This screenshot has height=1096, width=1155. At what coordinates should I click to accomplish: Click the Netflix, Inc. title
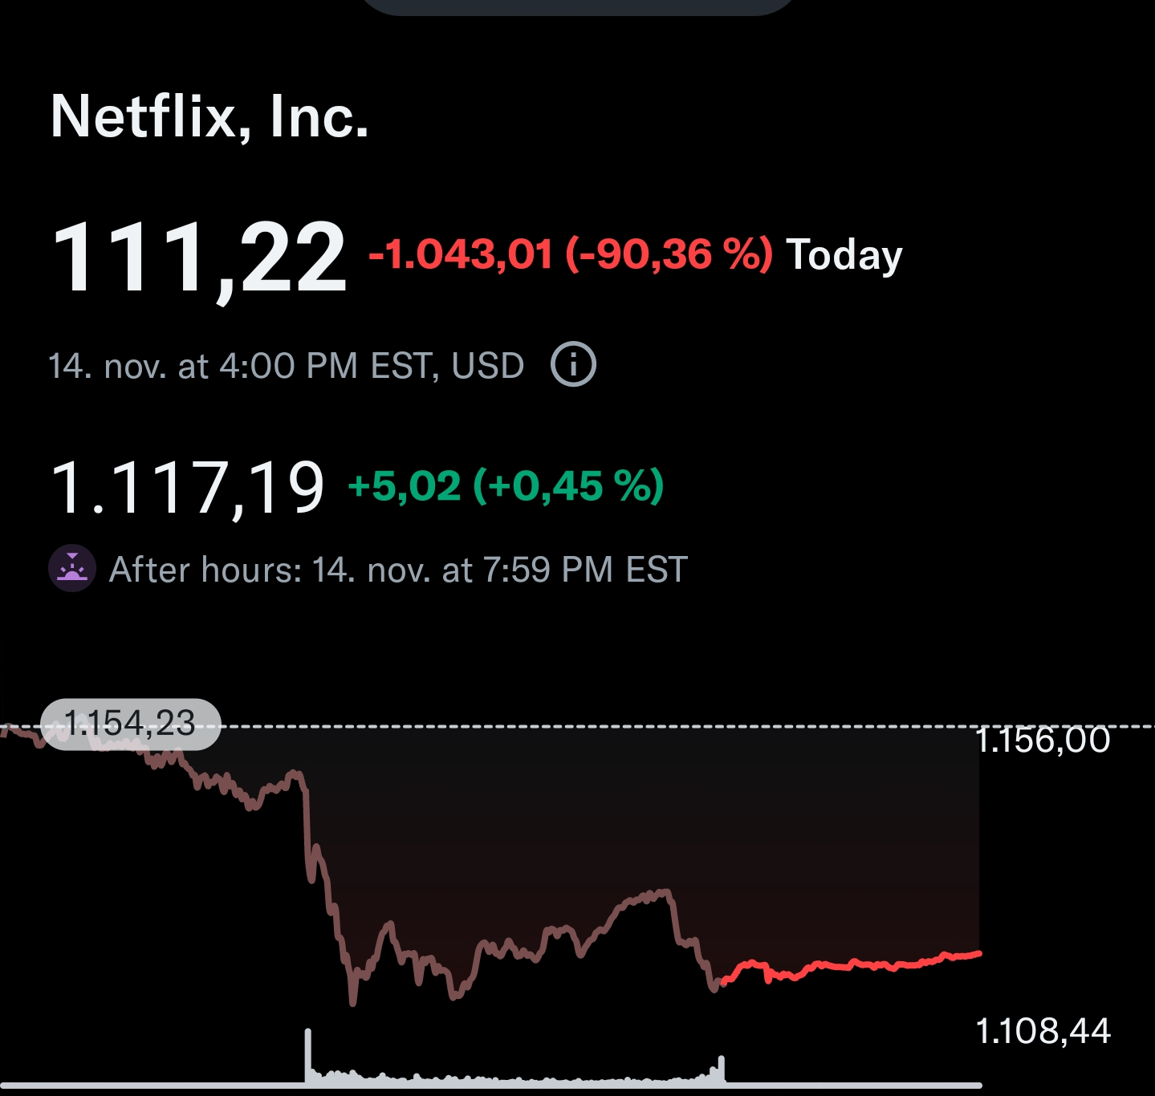coord(209,117)
